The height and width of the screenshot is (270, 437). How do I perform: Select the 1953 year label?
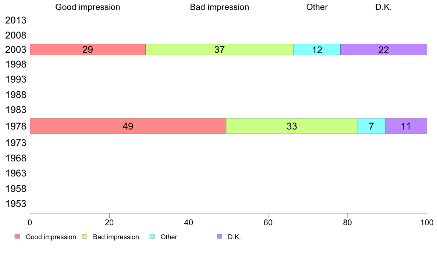pos(16,204)
